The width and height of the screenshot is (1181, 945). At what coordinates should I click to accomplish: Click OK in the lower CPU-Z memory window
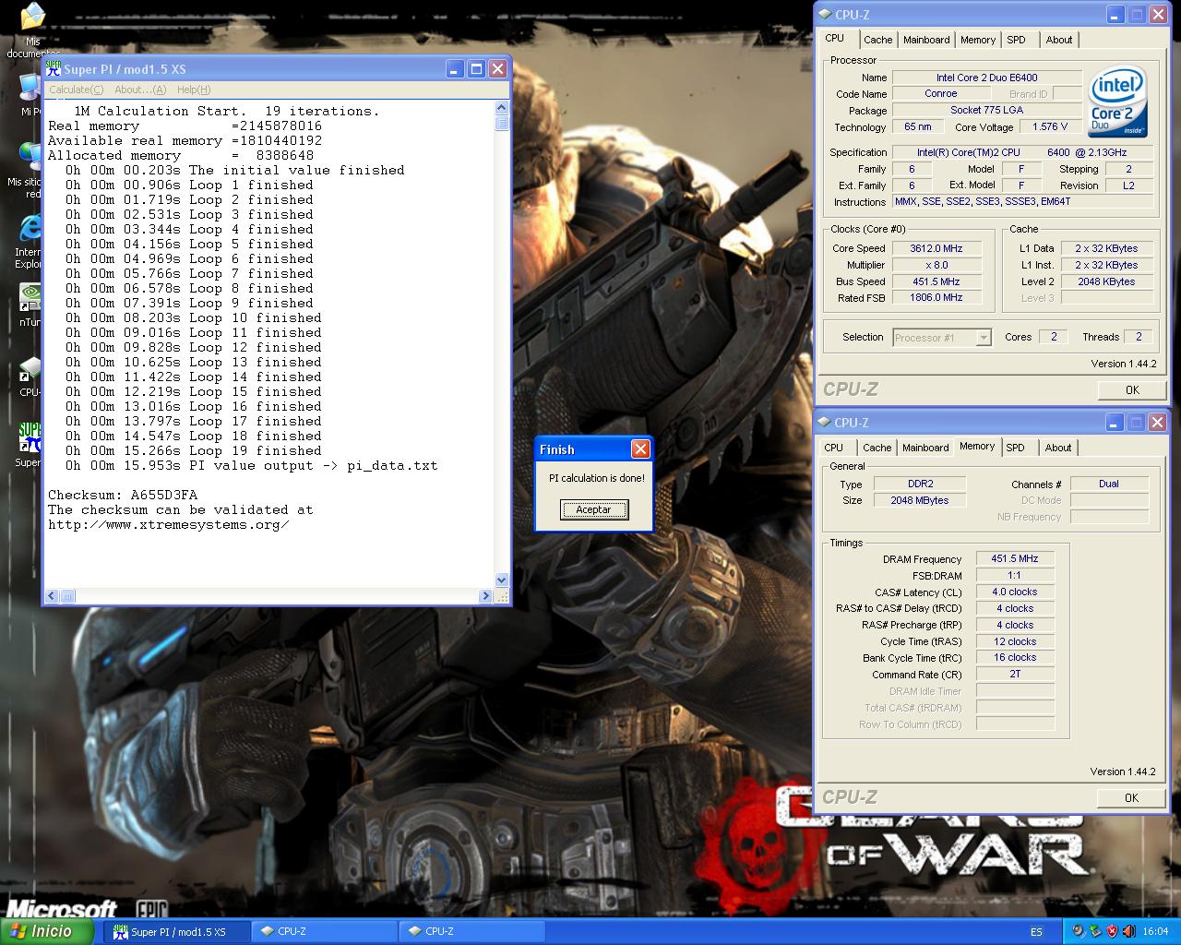pos(1131,797)
